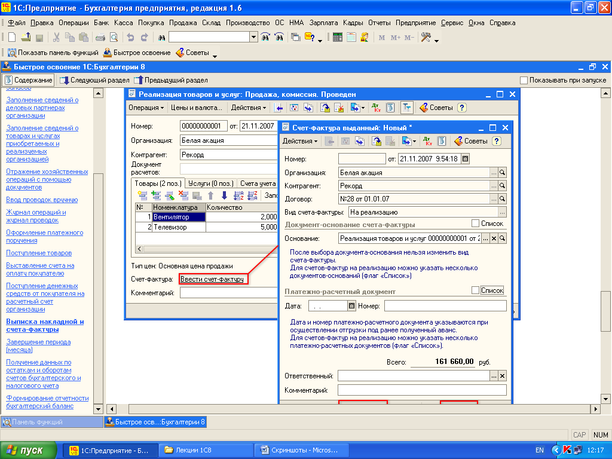
Task: Click delete row icon in Товары table toolbar
Action: (x=183, y=195)
